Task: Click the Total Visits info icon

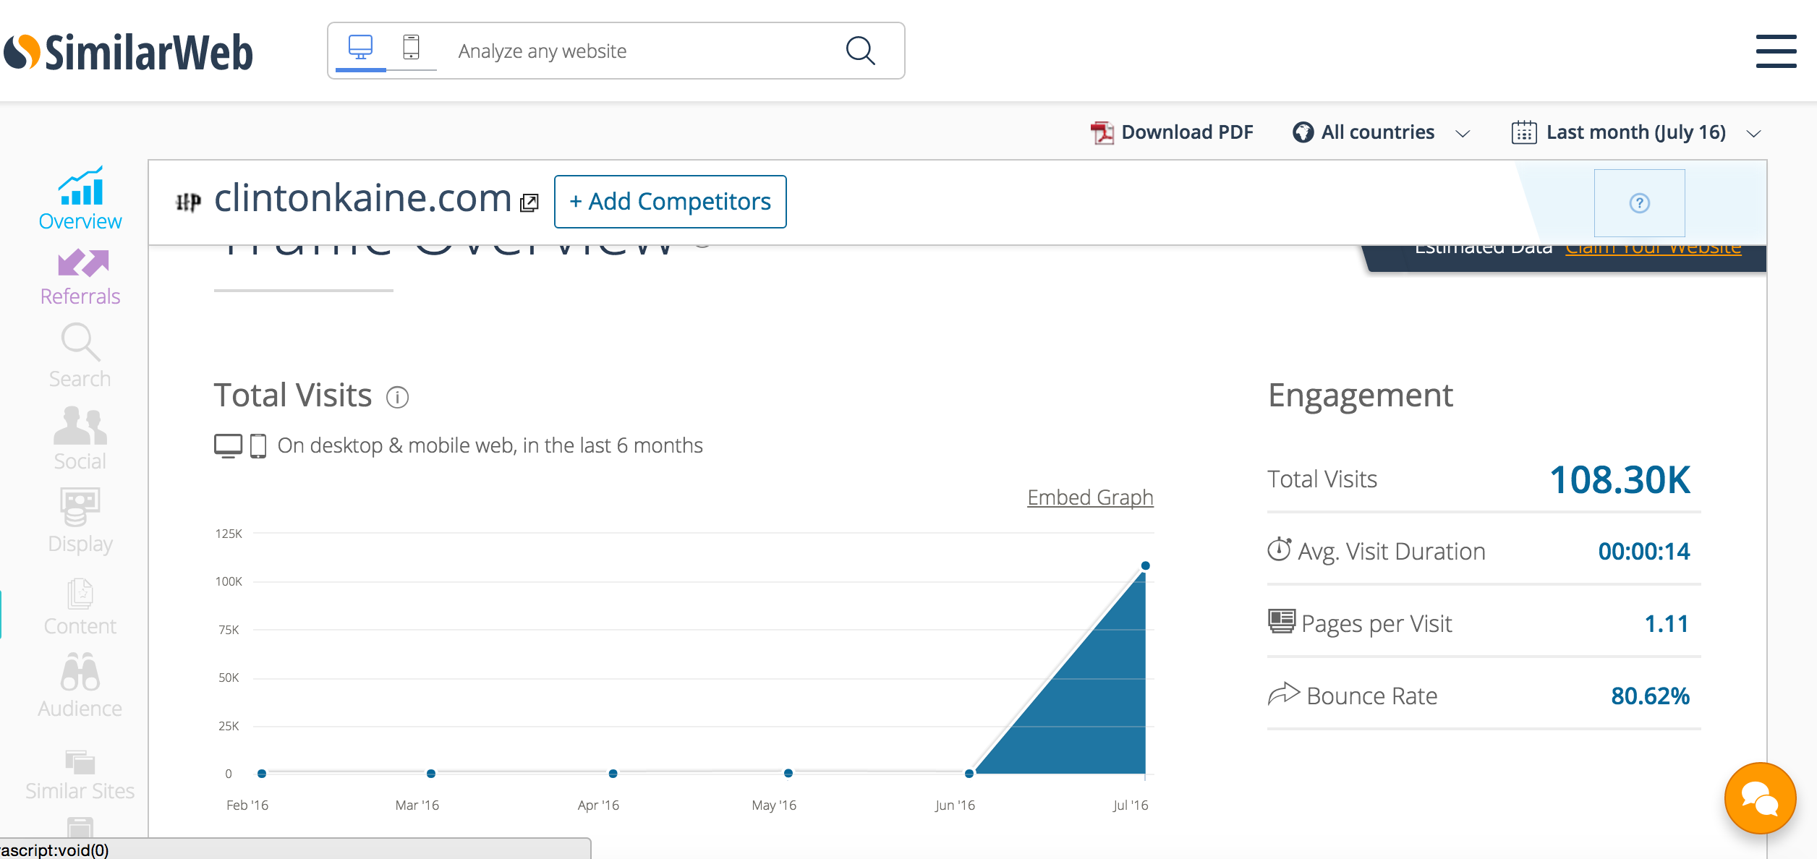Action: 397,397
